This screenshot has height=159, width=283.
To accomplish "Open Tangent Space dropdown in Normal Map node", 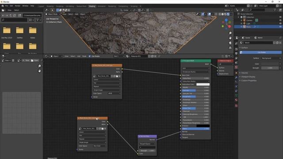I will [147, 144].
